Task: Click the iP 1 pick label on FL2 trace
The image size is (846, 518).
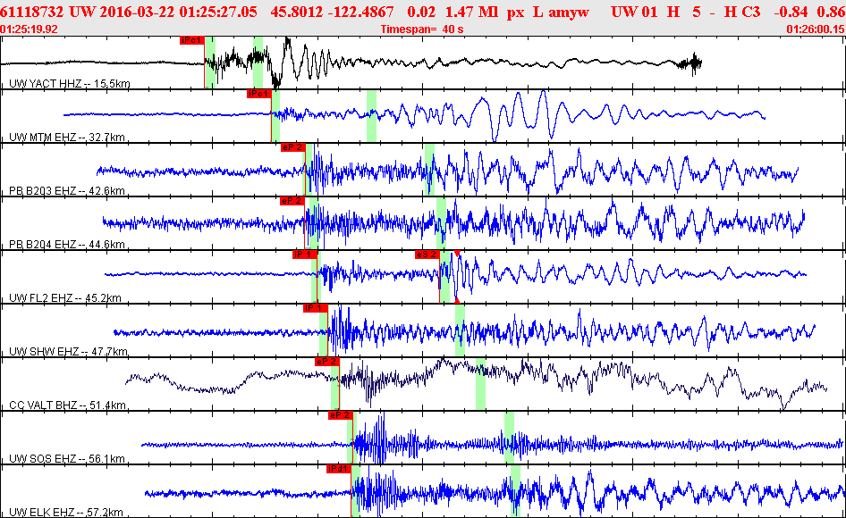Action: pos(304,255)
